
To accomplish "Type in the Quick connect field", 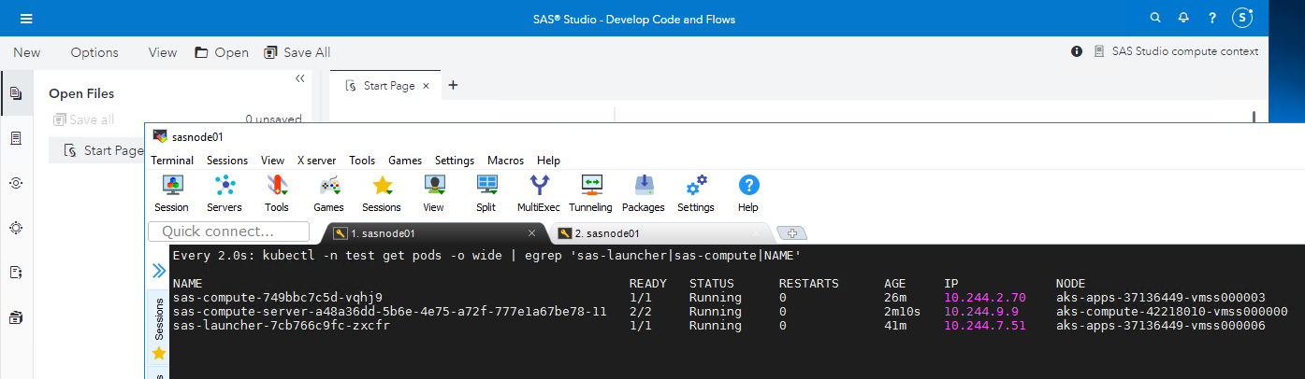I will coord(229,232).
